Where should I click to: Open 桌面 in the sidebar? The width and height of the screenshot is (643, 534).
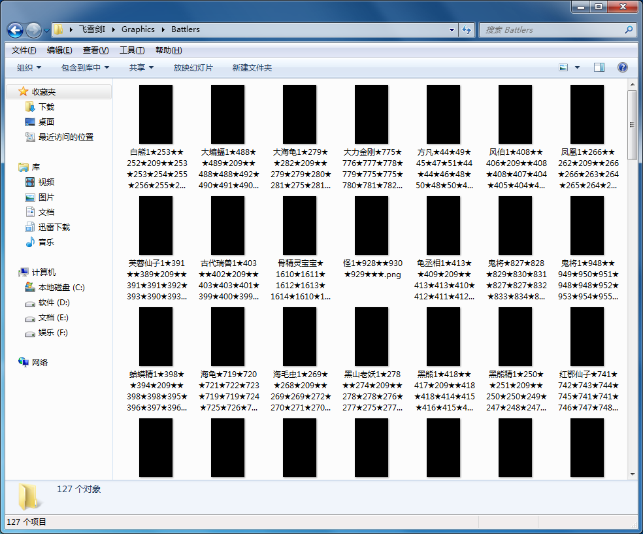coord(46,122)
